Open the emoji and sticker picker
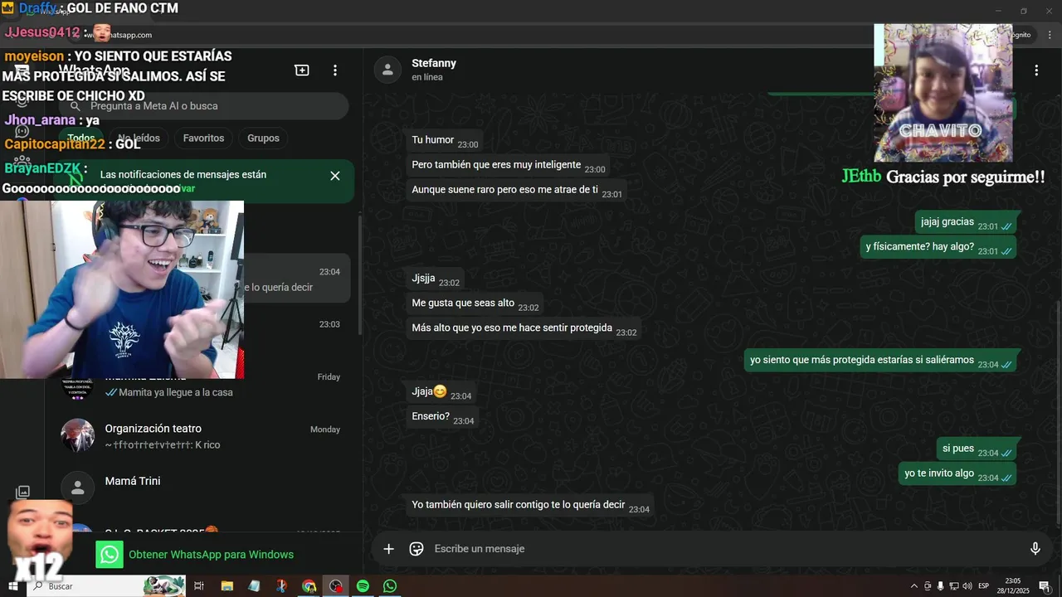 (x=417, y=549)
